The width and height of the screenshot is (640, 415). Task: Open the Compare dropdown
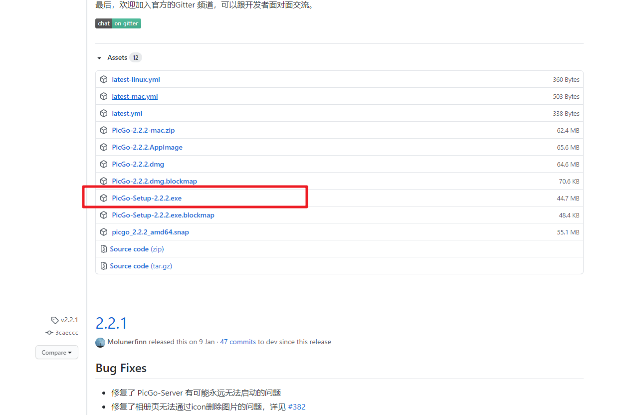click(57, 352)
